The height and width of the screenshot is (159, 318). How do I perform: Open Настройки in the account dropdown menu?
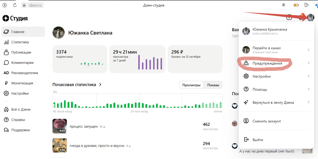tap(276, 76)
